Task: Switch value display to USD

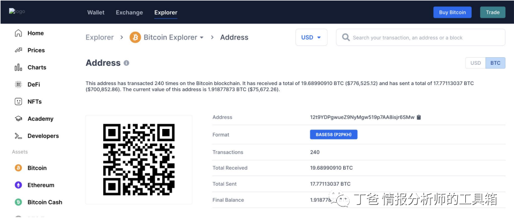Action: pos(475,63)
